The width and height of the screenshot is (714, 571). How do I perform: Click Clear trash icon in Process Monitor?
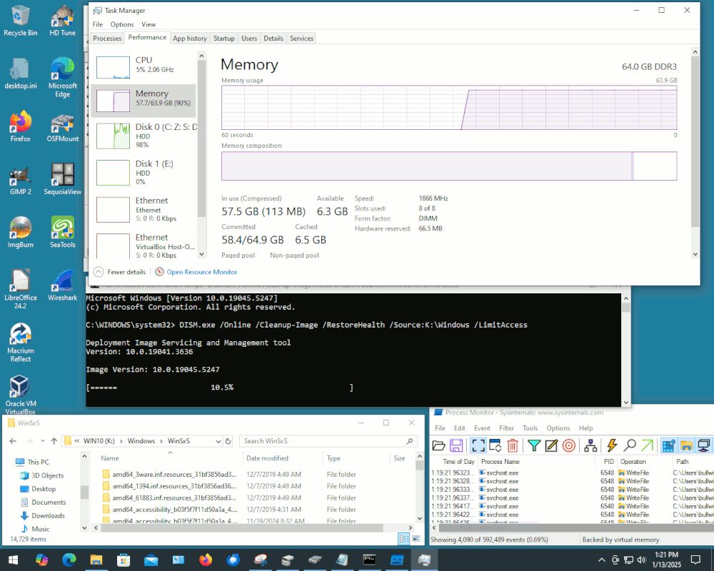click(513, 445)
